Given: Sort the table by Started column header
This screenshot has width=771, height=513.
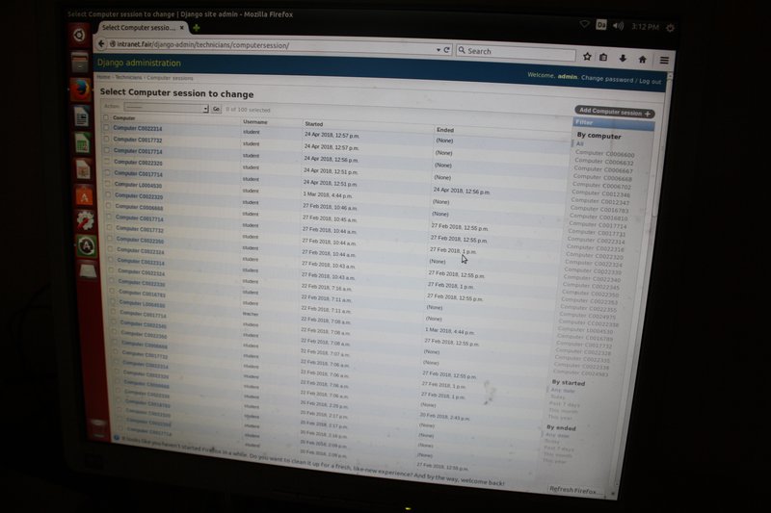Looking at the screenshot, I should pos(314,124).
